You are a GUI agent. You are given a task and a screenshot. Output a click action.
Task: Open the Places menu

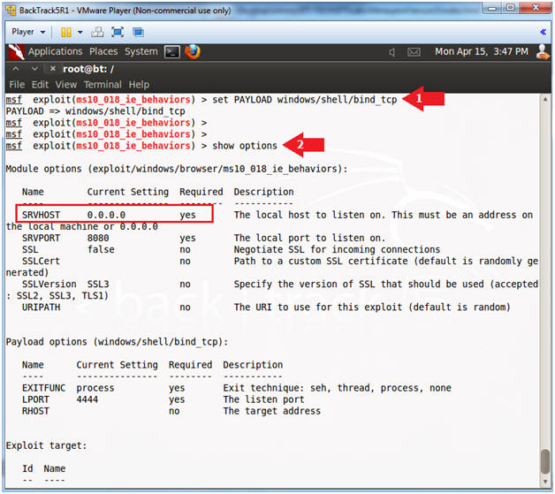(103, 51)
